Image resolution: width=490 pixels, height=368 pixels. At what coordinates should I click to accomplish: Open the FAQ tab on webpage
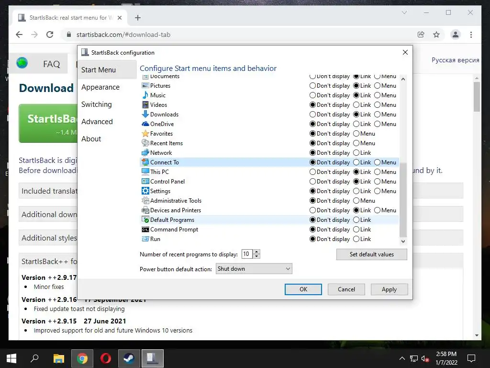click(x=52, y=64)
